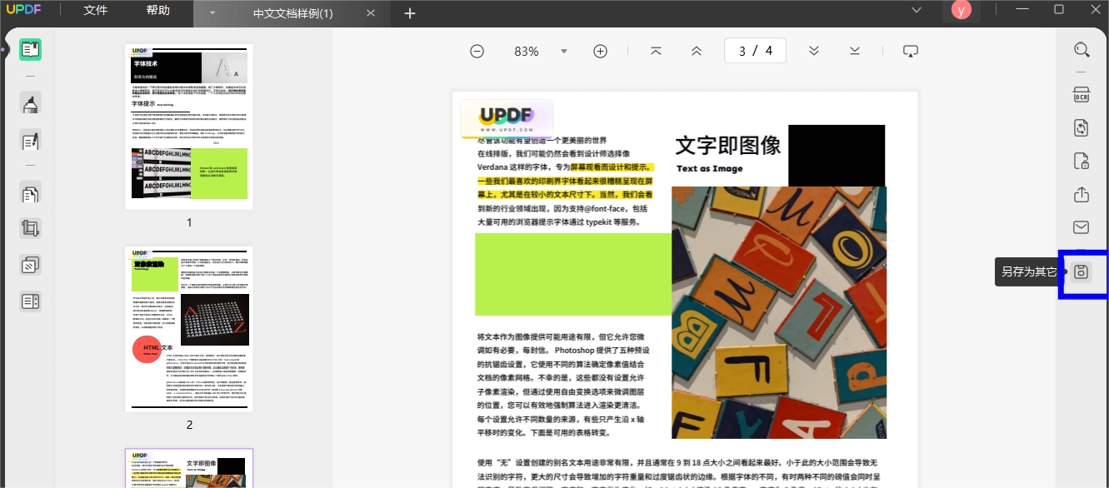Image resolution: width=1109 pixels, height=488 pixels.
Task: Zoom in with the plus button
Action: (x=600, y=51)
